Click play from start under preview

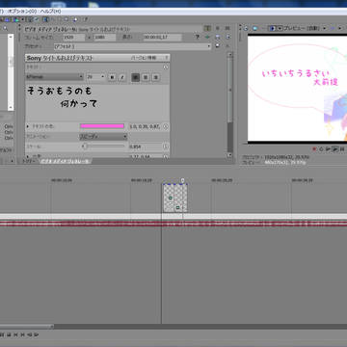328,148
